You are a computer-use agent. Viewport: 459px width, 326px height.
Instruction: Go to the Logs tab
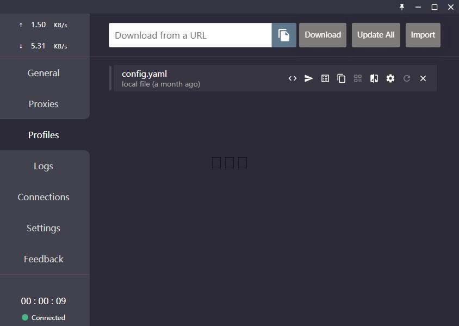pos(44,166)
